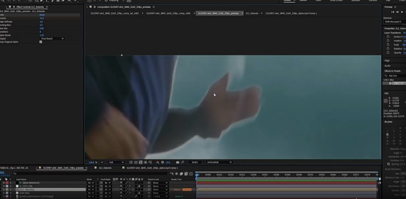Click the timeline ruler at frame 01031

point(265,175)
